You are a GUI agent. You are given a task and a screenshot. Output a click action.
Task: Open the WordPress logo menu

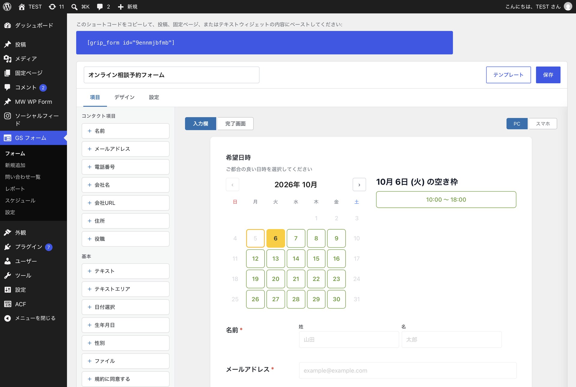(7, 7)
